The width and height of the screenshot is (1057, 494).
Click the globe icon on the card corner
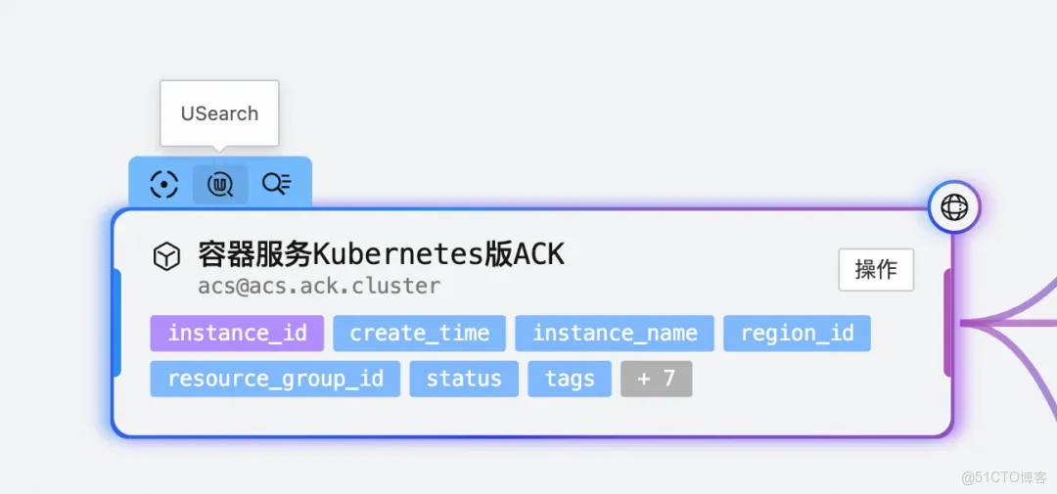pyautogui.click(x=954, y=207)
